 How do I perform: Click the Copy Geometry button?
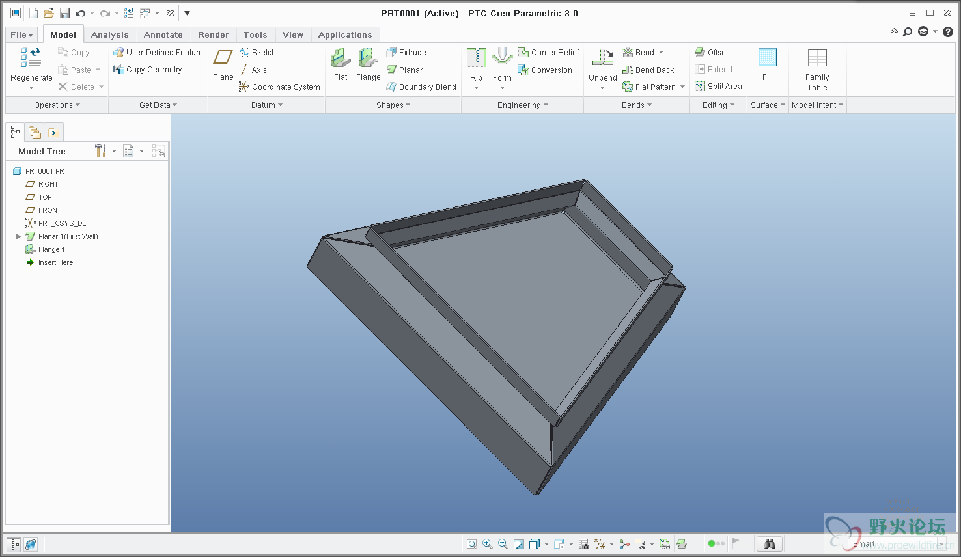coord(148,69)
